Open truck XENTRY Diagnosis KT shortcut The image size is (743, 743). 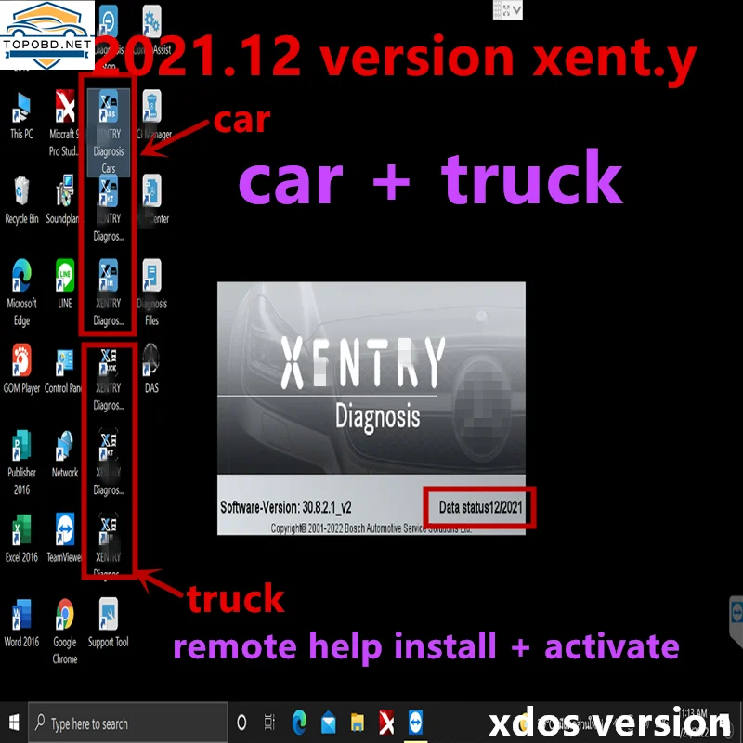pyautogui.click(x=109, y=462)
